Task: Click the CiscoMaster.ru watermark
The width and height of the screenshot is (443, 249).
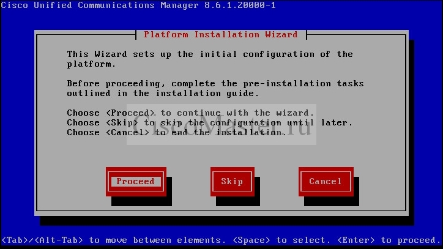Action: (x=221, y=124)
